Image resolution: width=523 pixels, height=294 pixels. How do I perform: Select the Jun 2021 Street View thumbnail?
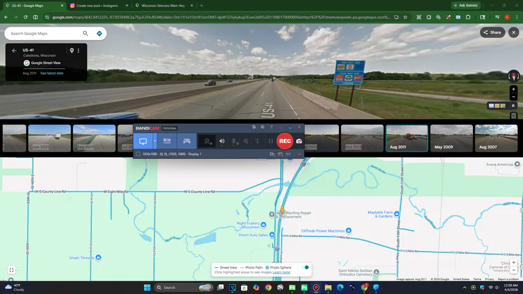pos(49,138)
